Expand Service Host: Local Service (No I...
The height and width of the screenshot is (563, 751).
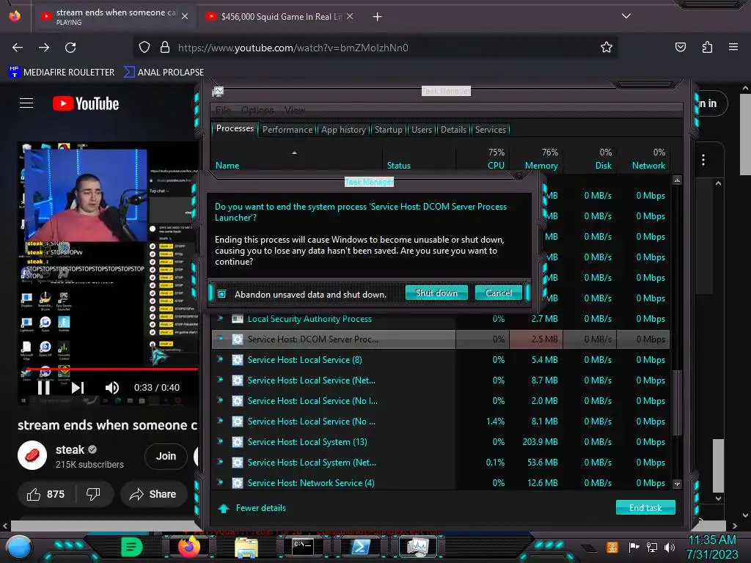pos(220,400)
